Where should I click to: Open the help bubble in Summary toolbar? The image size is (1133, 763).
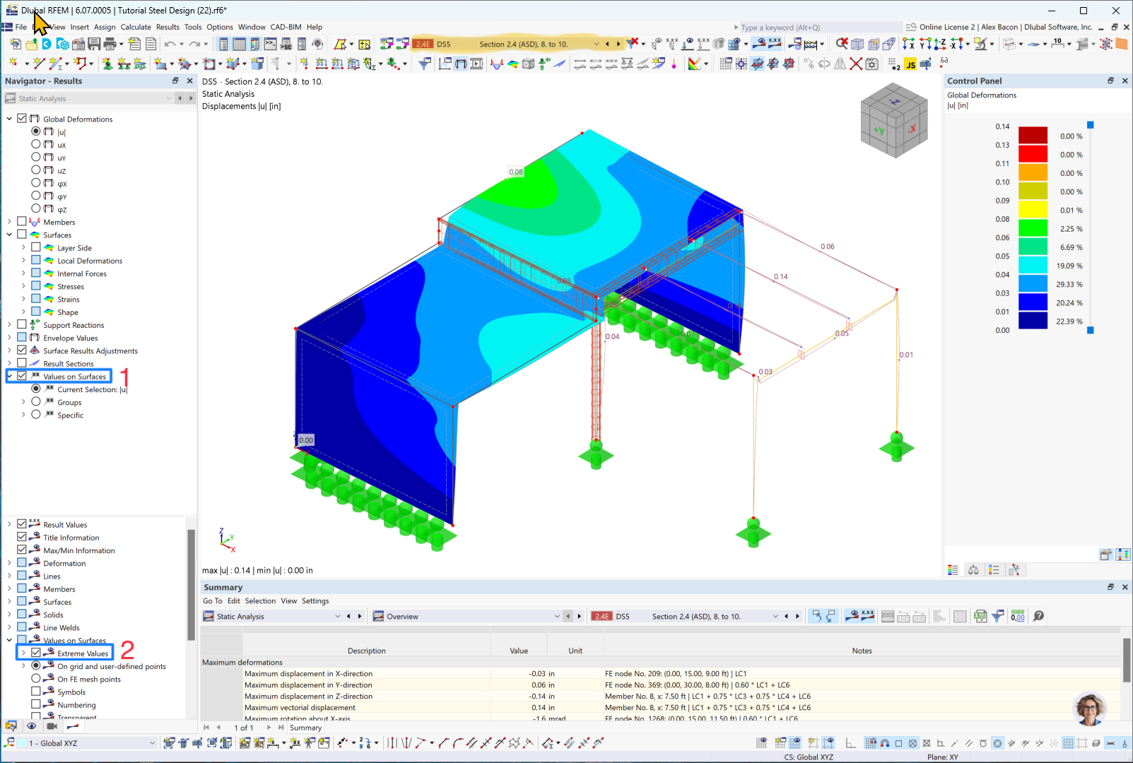click(x=1038, y=615)
